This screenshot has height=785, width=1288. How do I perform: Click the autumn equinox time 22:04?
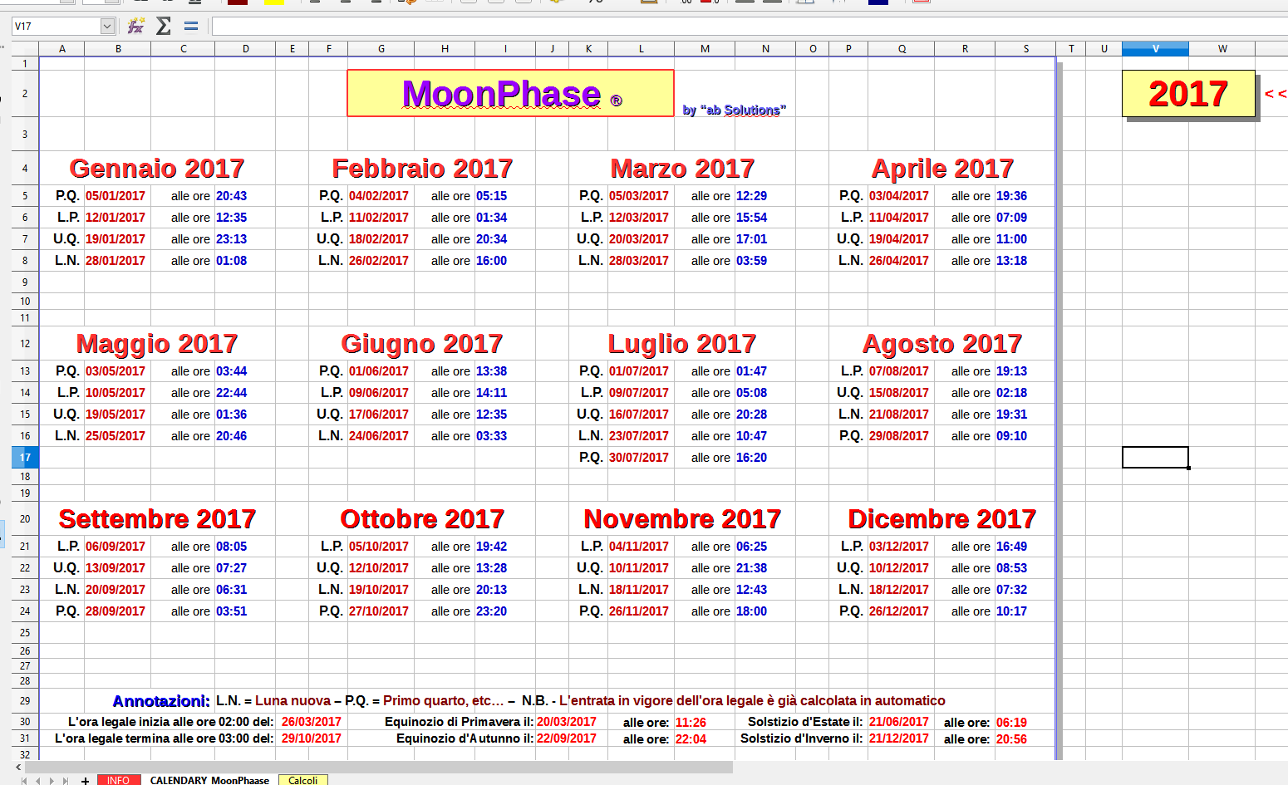(691, 739)
